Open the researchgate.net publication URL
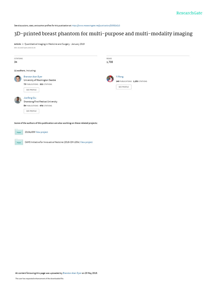Viewport: 213px width, 285px height. 96,26
